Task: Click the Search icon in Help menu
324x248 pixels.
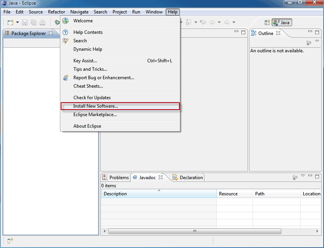Action: (65, 41)
